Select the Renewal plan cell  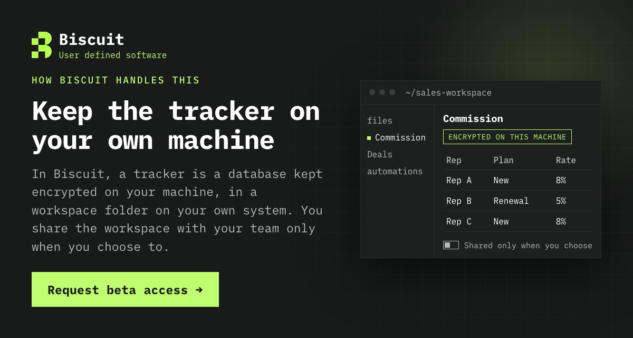pos(511,201)
